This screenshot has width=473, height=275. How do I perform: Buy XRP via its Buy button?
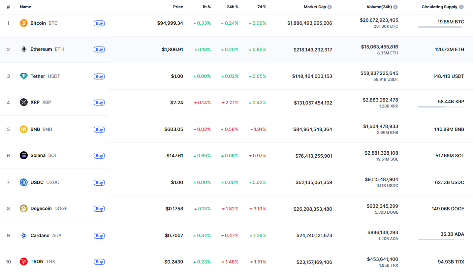click(x=99, y=102)
